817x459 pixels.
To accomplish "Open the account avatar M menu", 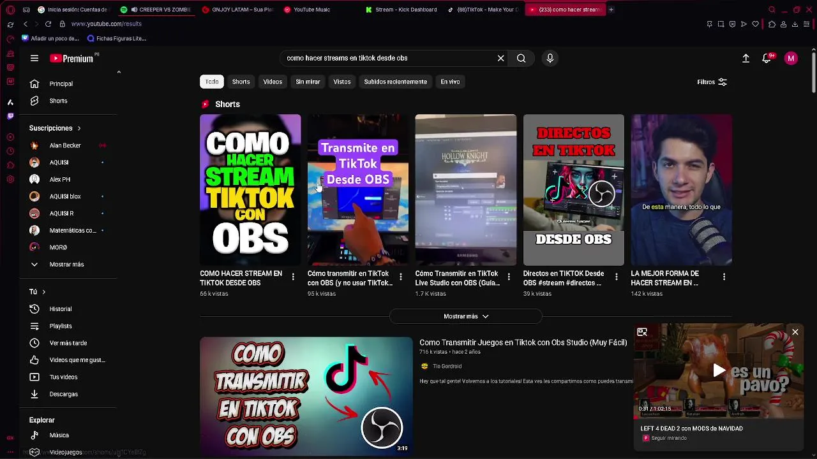I will [791, 58].
